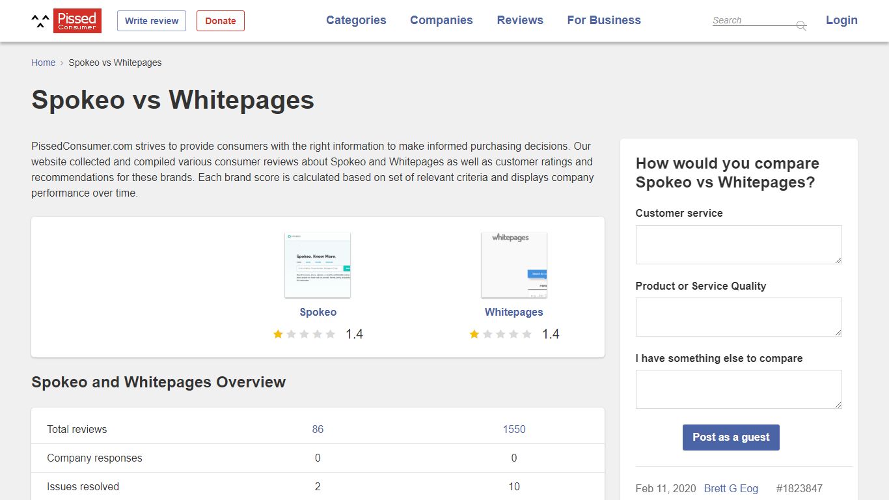Click Spokeo and Whitepages Overview heading
Image resolution: width=889 pixels, height=500 pixels.
[x=158, y=382]
